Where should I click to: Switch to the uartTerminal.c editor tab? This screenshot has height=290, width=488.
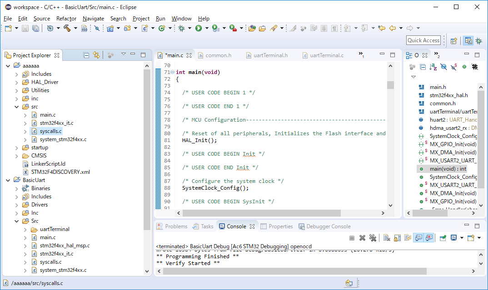tap(326, 55)
